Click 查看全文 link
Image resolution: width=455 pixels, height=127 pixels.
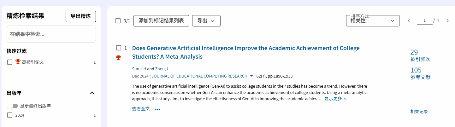(x=141, y=109)
